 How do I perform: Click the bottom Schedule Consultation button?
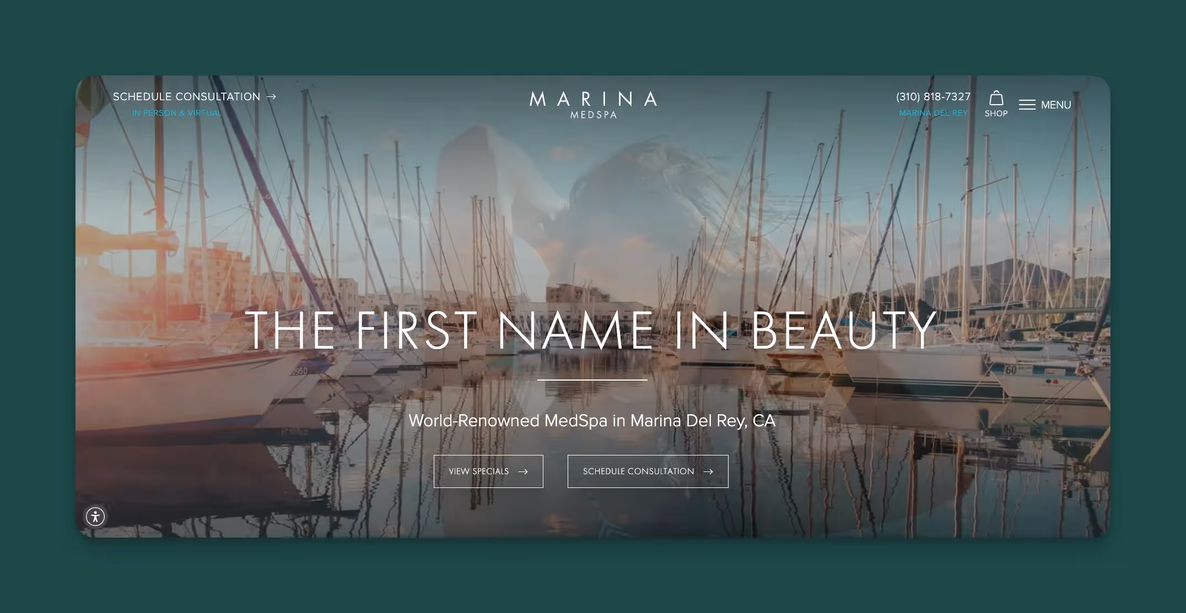[x=648, y=471]
